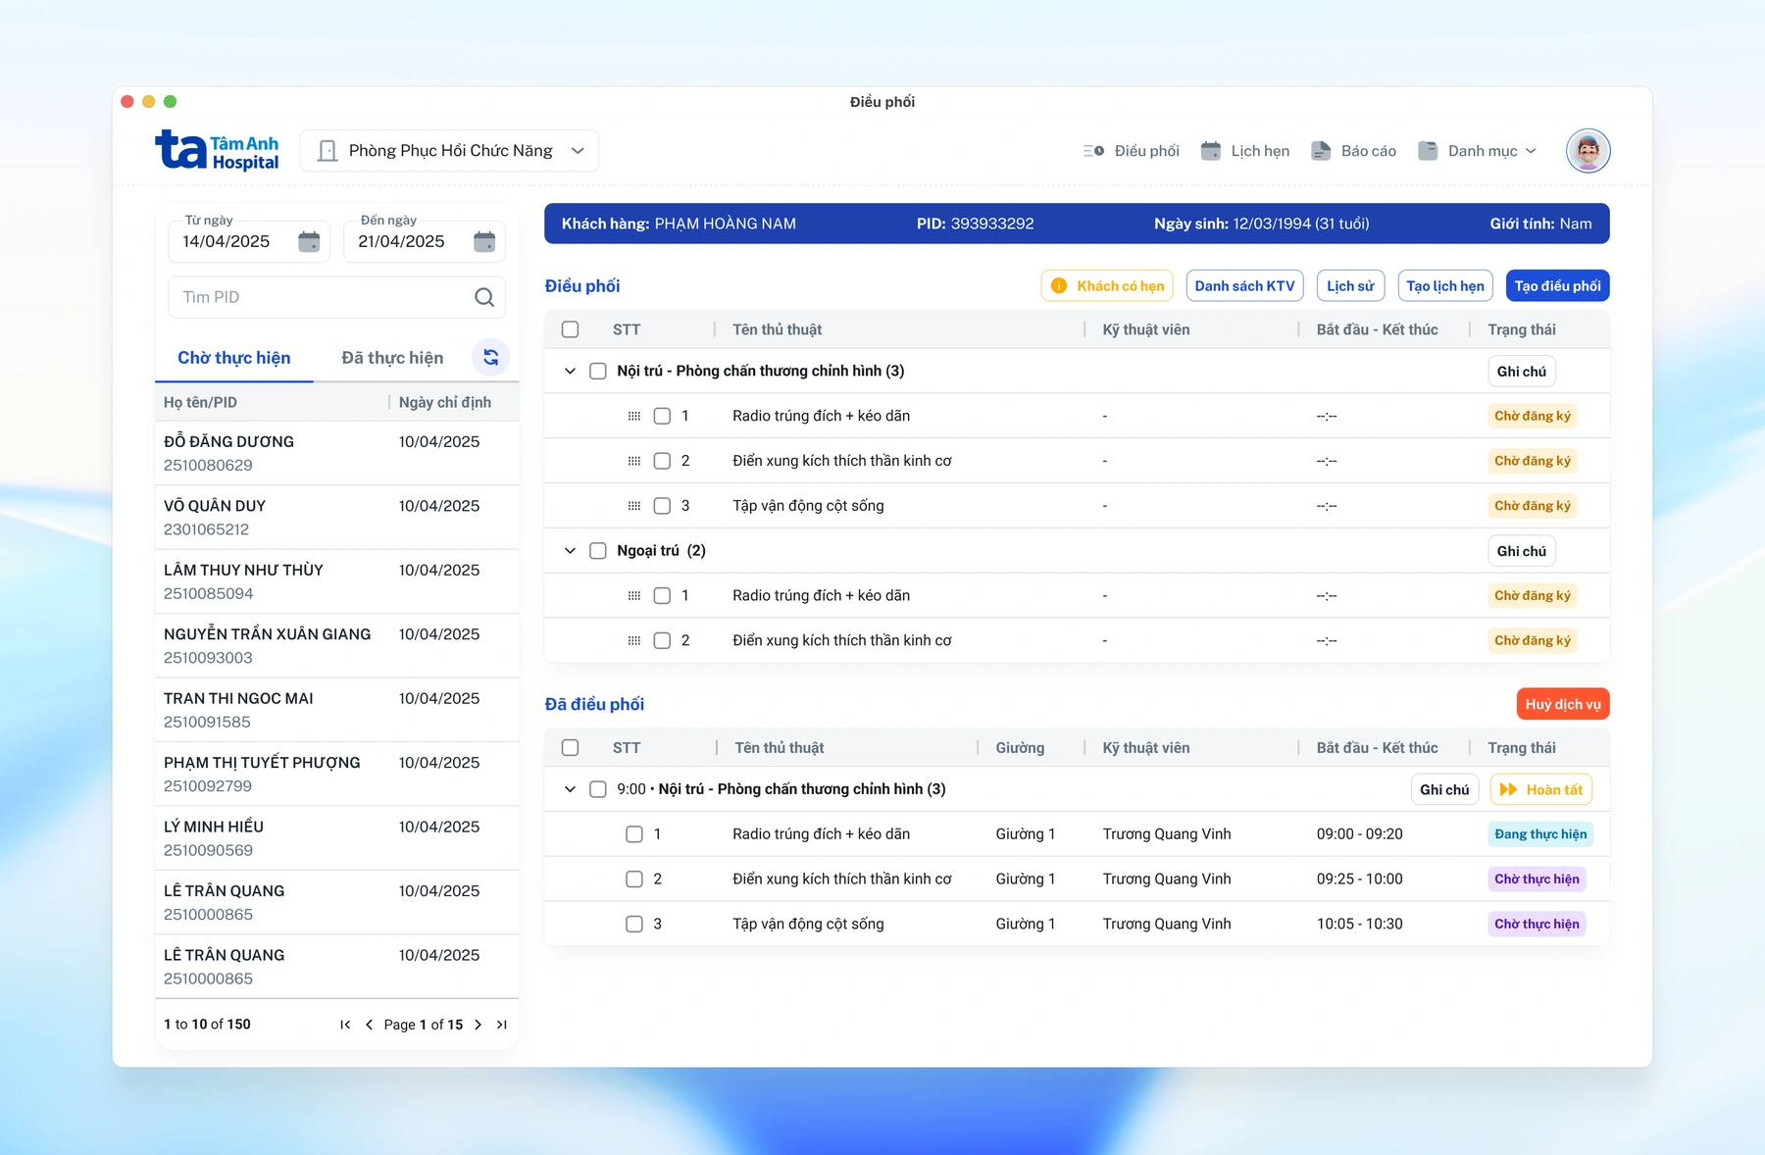The image size is (1765, 1155).
Task: Open the Đến ngày calendar picker icon
Action: 484,241
